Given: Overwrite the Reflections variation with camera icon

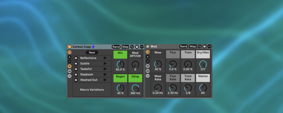Looking at the screenshot, I should [76, 58].
